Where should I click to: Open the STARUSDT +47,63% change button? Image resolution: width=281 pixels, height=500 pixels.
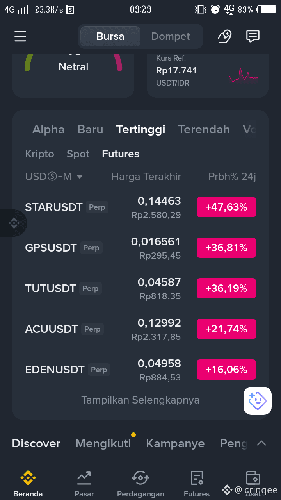(x=226, y=207)
